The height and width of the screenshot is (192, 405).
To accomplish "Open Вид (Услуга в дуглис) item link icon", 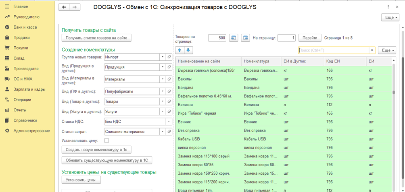I will 169,111.
